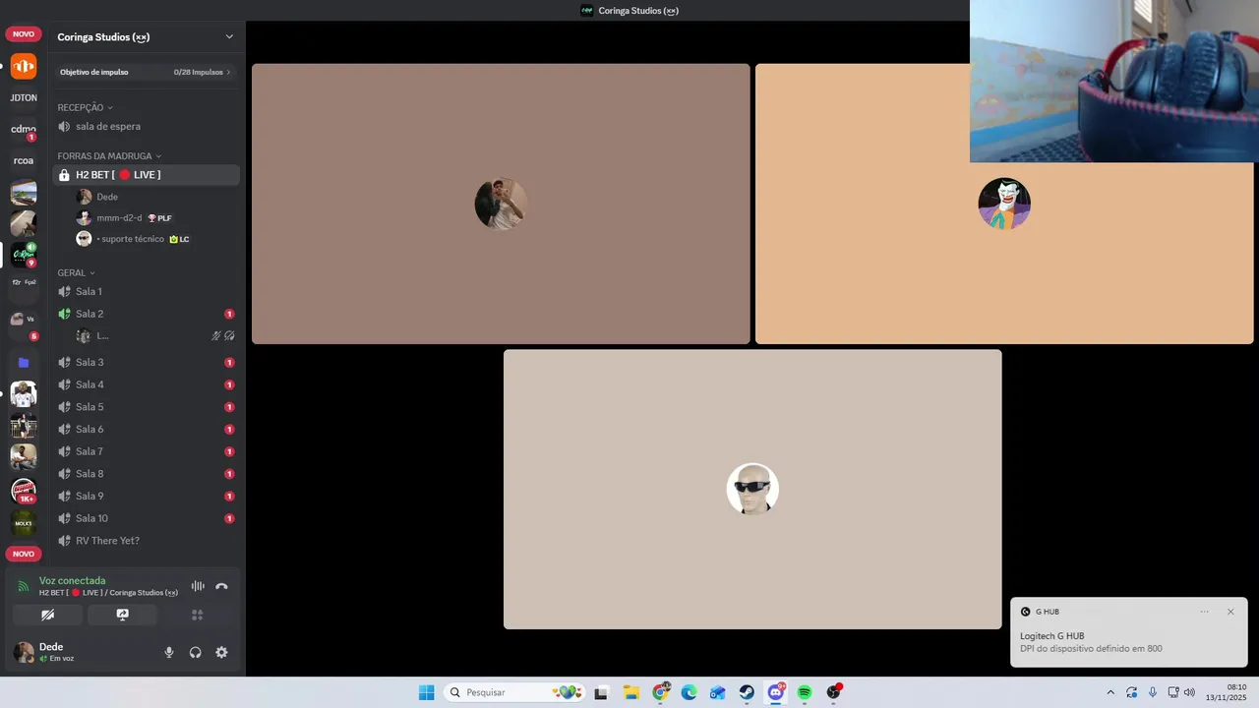Open Spotify from the taskbar
The width and height of the screenshot is (1259, 708).
coord(805,692)
